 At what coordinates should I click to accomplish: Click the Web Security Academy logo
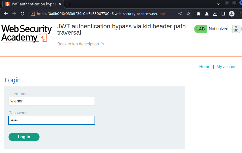[26, 33]
